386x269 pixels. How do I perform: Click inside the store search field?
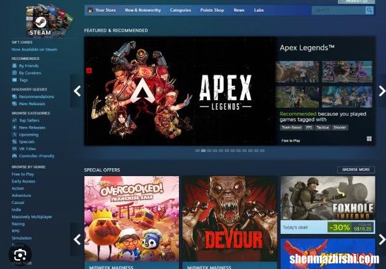click(x=338, y=10)
